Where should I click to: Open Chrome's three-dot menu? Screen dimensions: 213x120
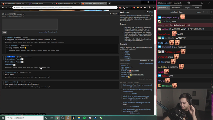pos(154,8)
